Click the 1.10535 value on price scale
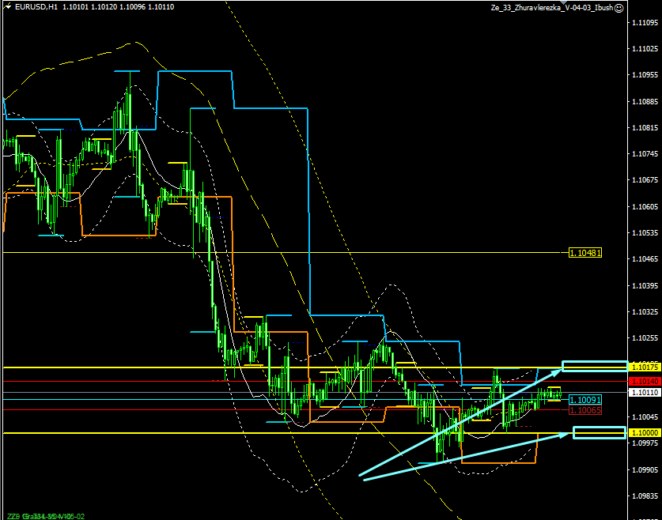This screenshot has width=662, height=520. point(645,233)
